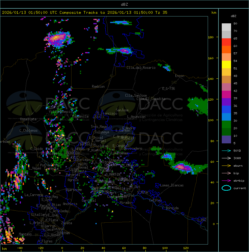This screenshot has width=249, height=252.
Task: Click the 'Tres_Mayo' map label
Action: tap(99, 127)
